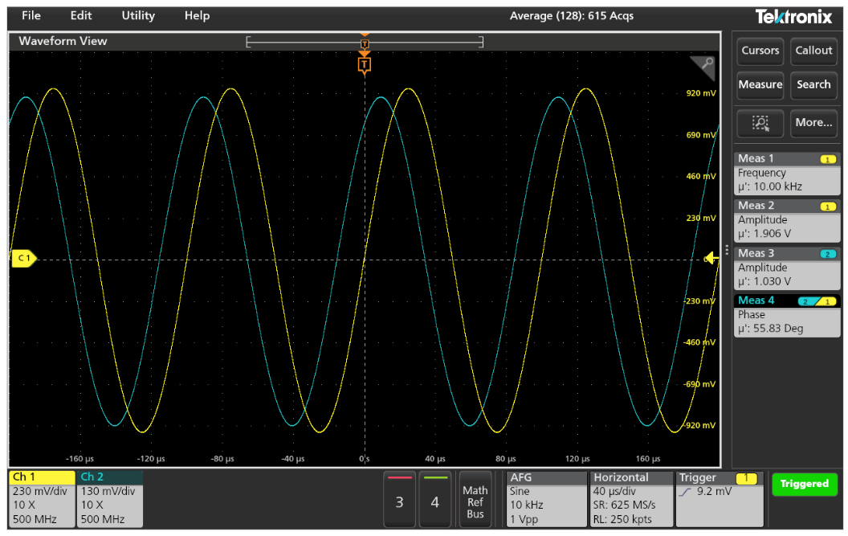Click the C1 ground reference handle
The image size is (848, 536).
coord(22,259)
